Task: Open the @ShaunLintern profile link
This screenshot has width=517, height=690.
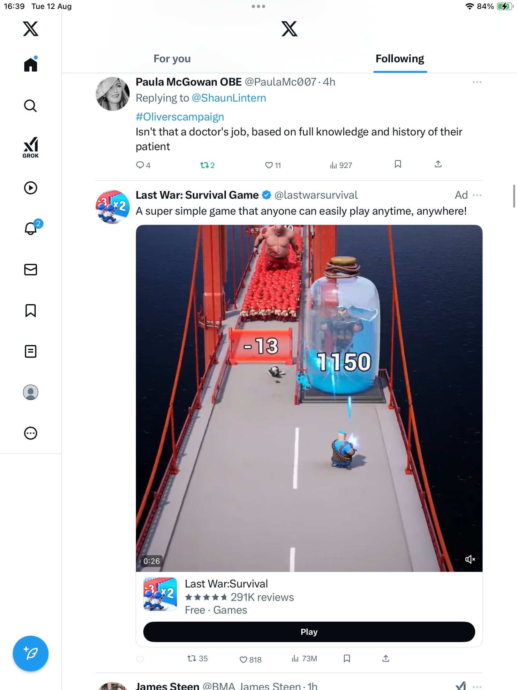Action: tap(229, 98)
